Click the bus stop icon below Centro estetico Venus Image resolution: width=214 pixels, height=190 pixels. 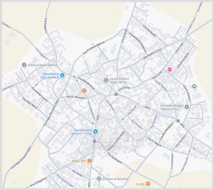click(116, 94)
